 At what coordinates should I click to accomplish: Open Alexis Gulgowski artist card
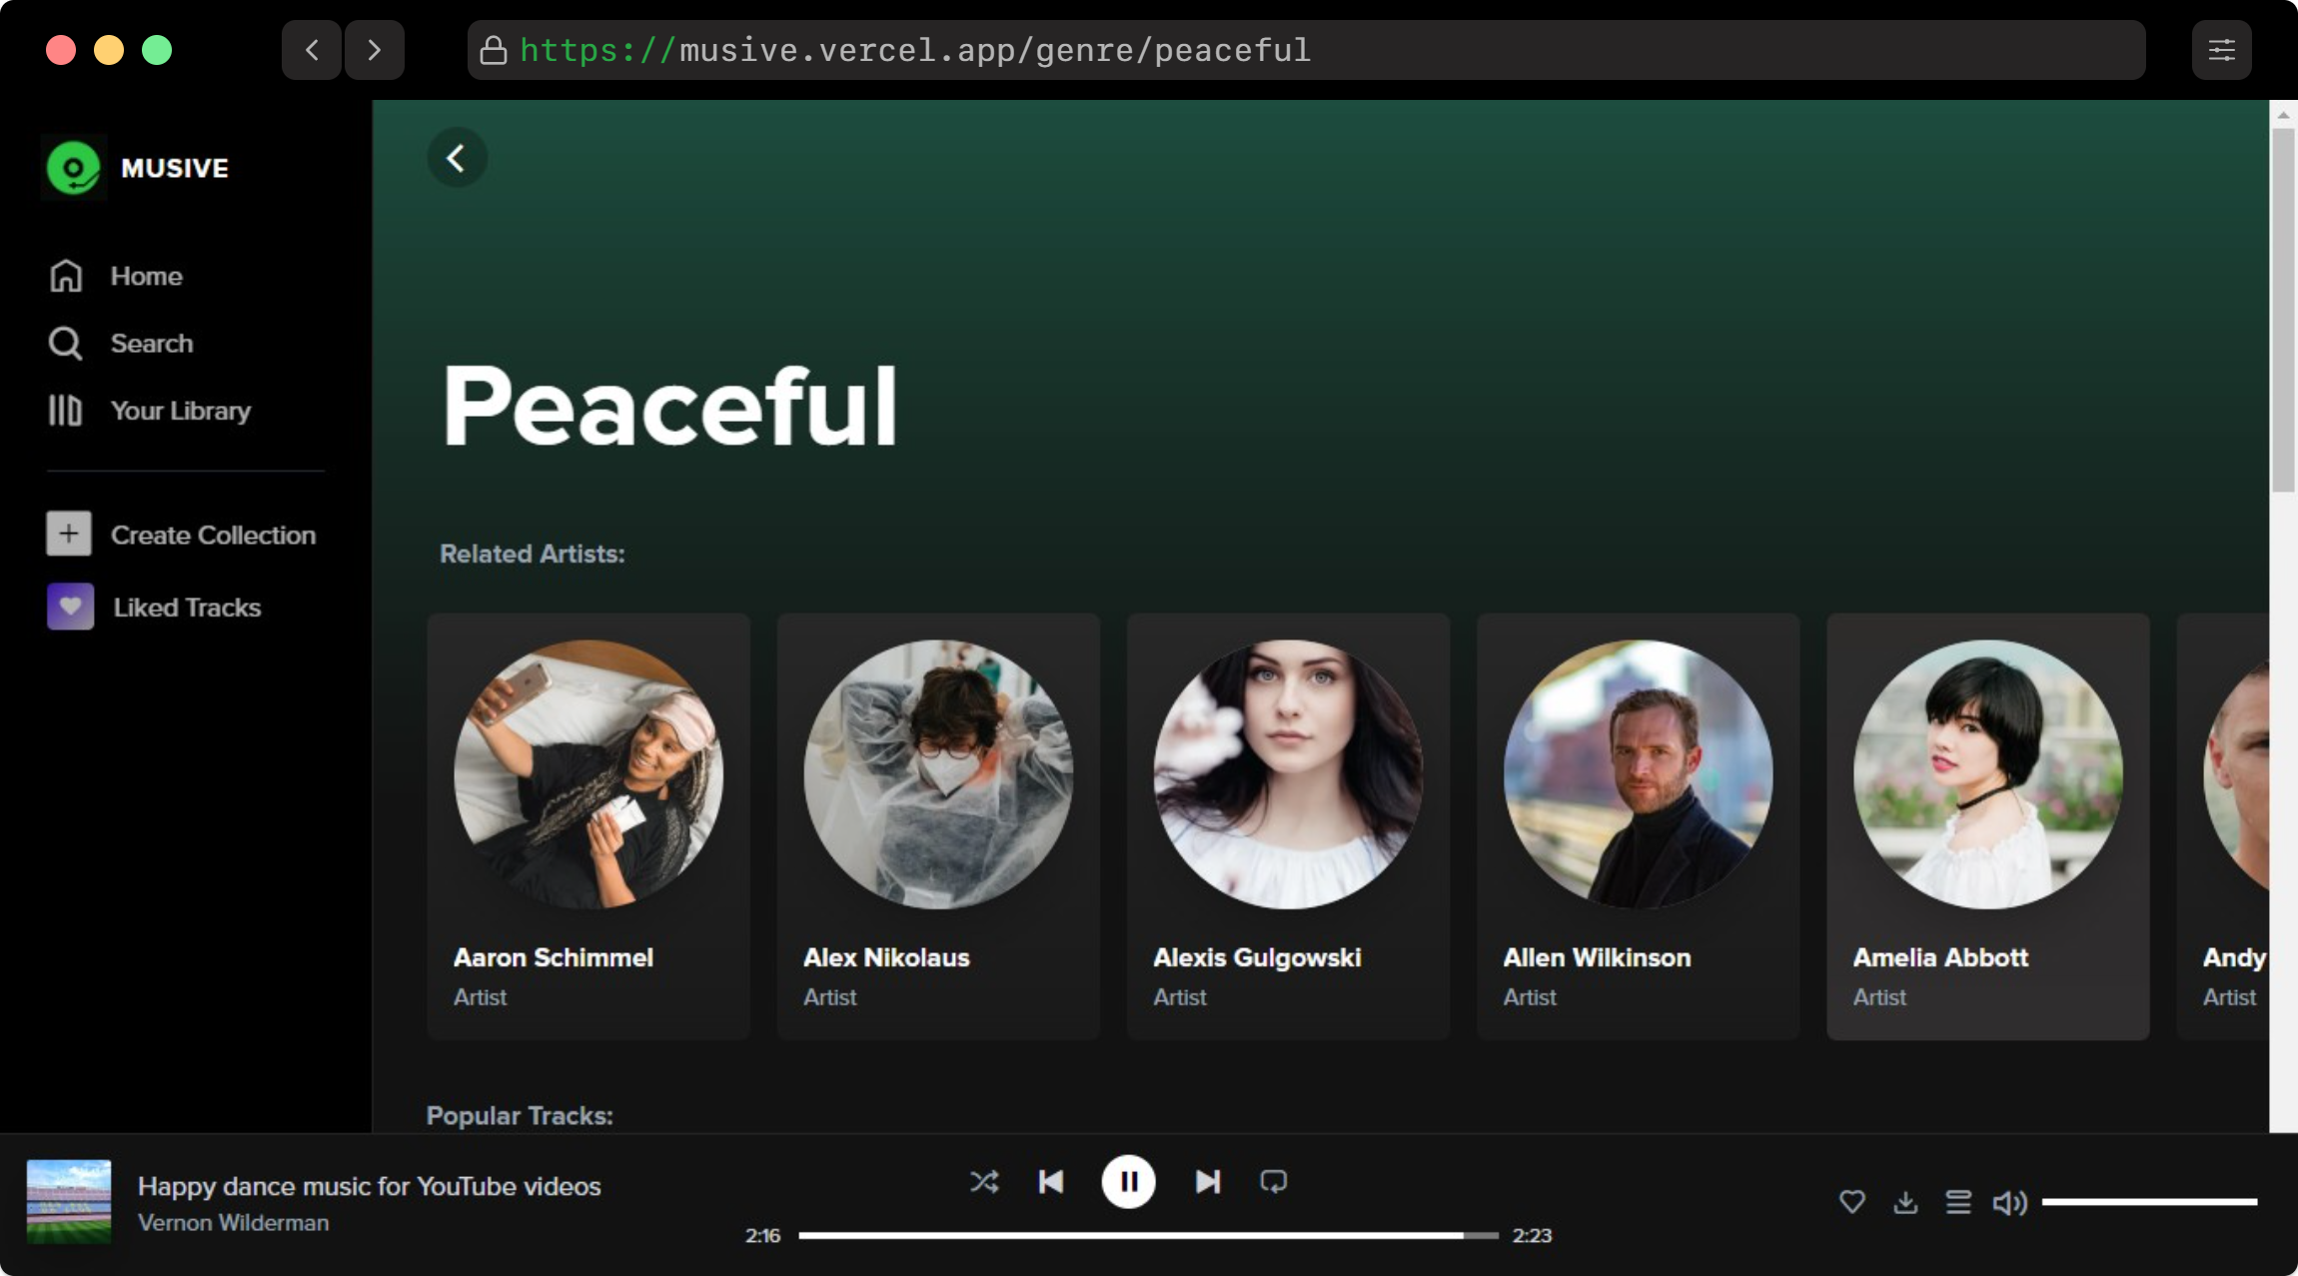[1288, 825]
